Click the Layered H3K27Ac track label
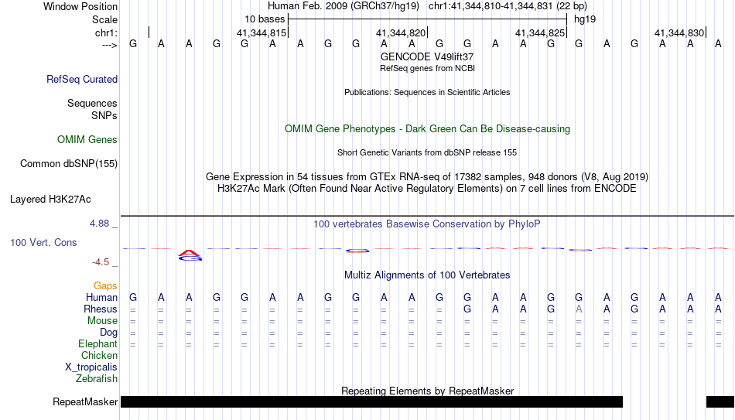Viewport: 735px width, 420px height. [x=50, y=200]
